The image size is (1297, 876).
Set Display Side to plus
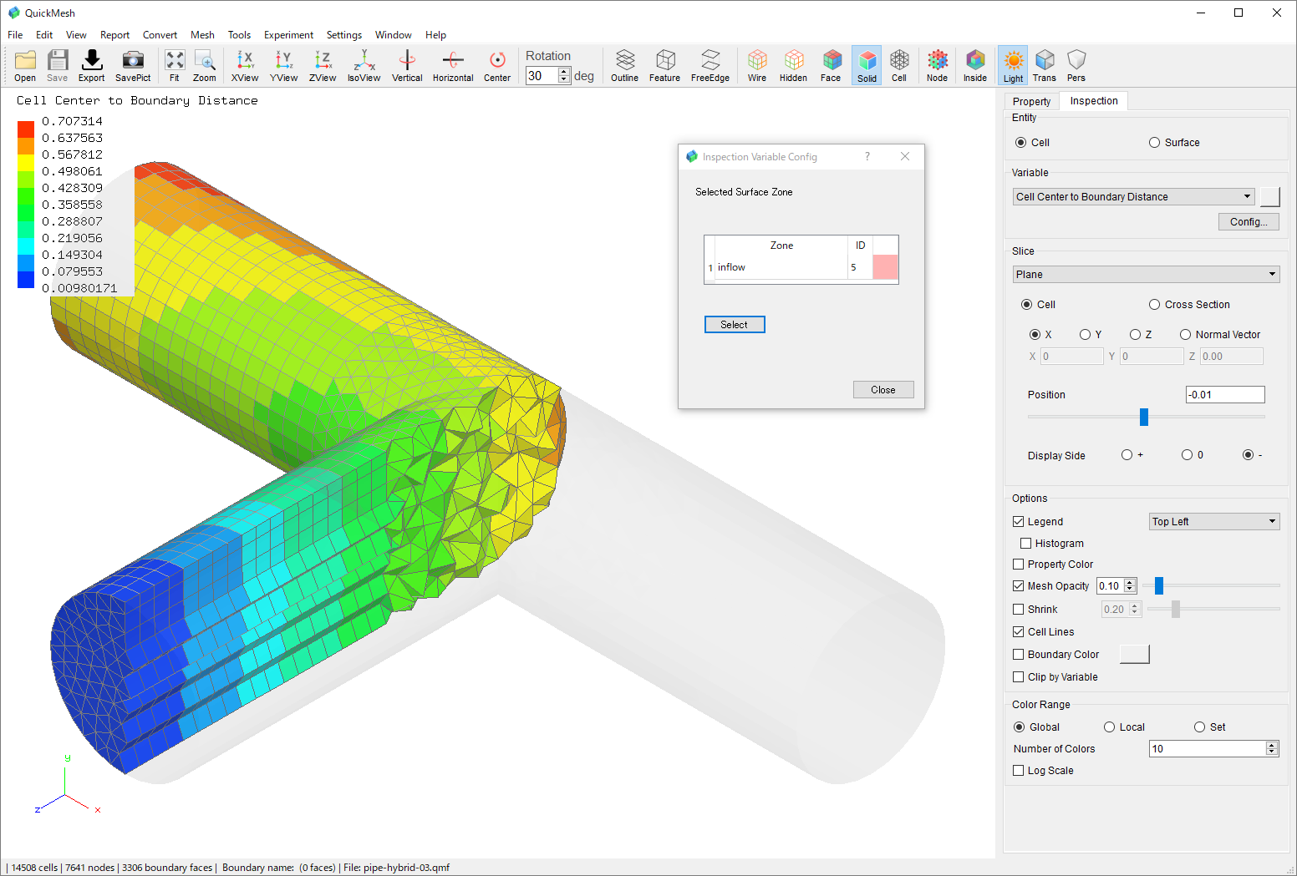[1127, 455]
